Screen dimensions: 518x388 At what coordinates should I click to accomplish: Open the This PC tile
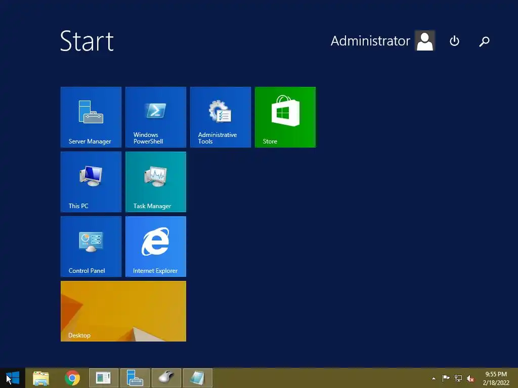[91, 182]
